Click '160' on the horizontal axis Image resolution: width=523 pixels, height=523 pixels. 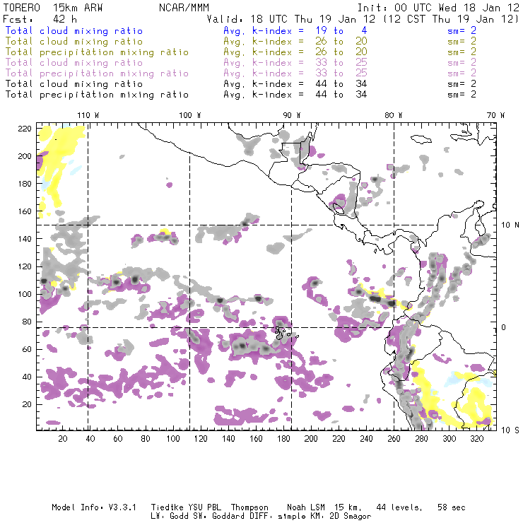click(256, 439)
